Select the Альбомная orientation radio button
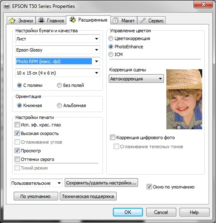Screen dimensions: 216x223 (59, 105)
